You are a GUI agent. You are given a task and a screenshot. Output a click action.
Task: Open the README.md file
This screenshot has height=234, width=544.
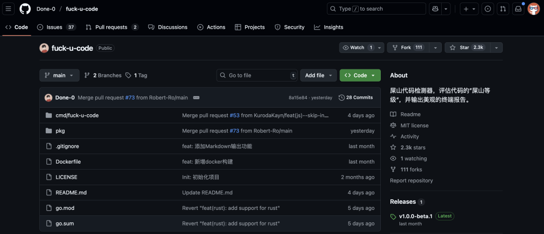(71, 192)
